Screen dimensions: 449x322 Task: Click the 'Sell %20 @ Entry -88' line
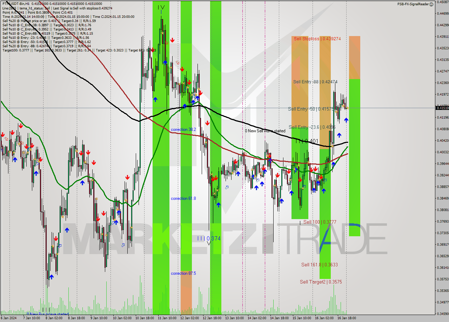click(x=46, y=46)
